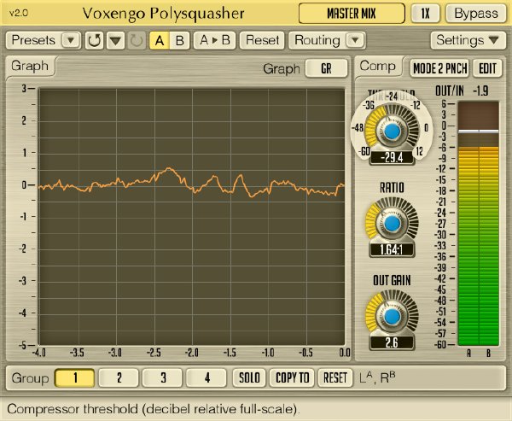
Task: Click the channel A level meter
Action: point(468,223)
